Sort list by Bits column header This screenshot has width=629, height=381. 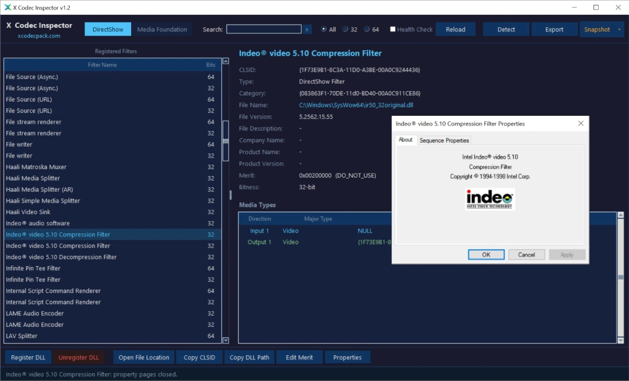tap(211, 65)
